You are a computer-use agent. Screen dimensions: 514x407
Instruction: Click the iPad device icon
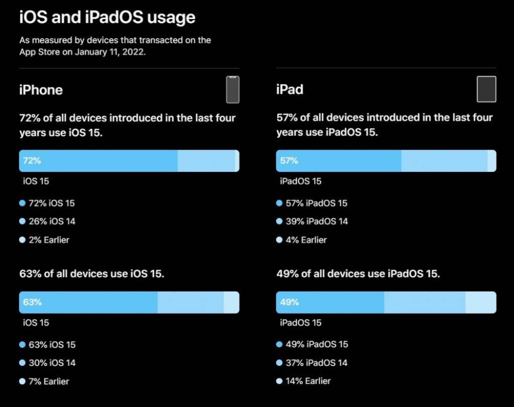pyautogui.click(x=486, y=90)
